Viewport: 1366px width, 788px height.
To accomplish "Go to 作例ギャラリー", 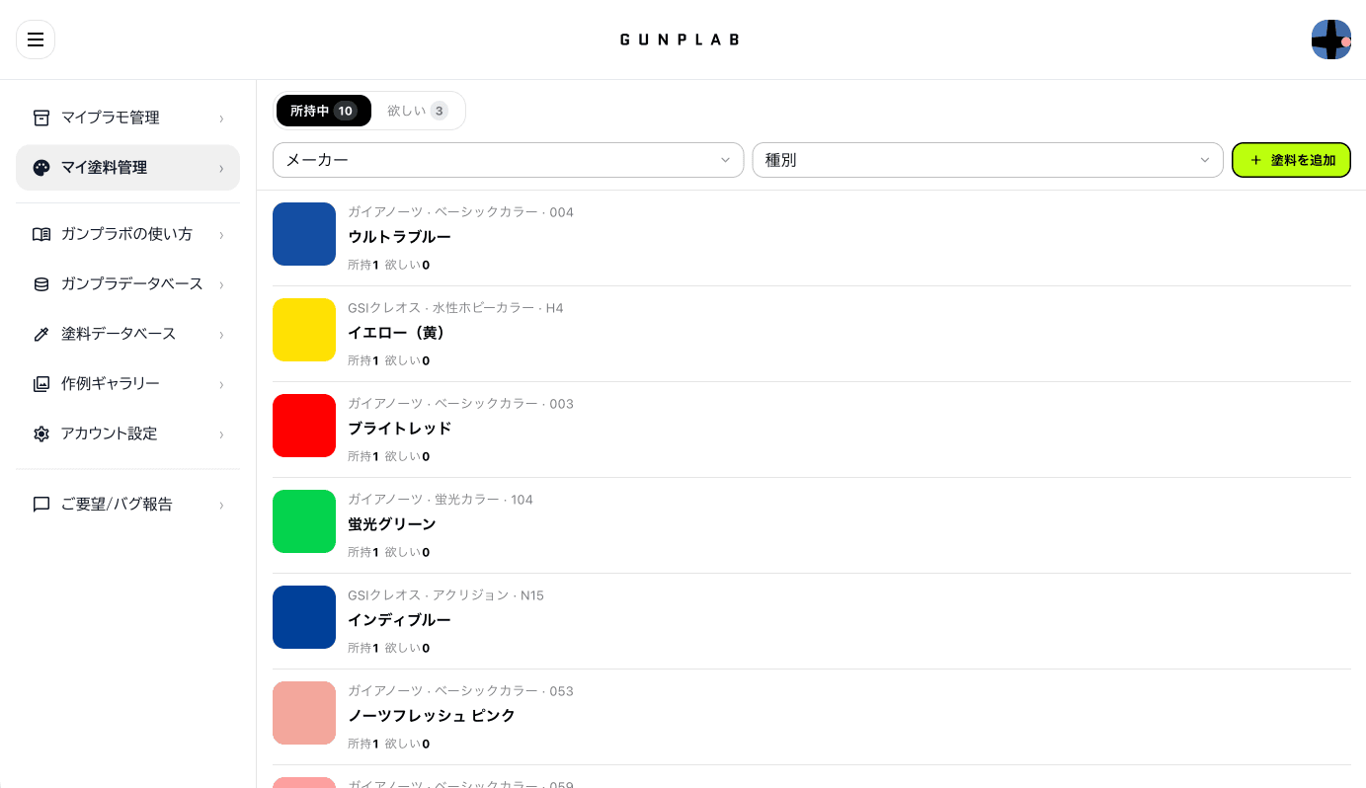I will point(127,384).
